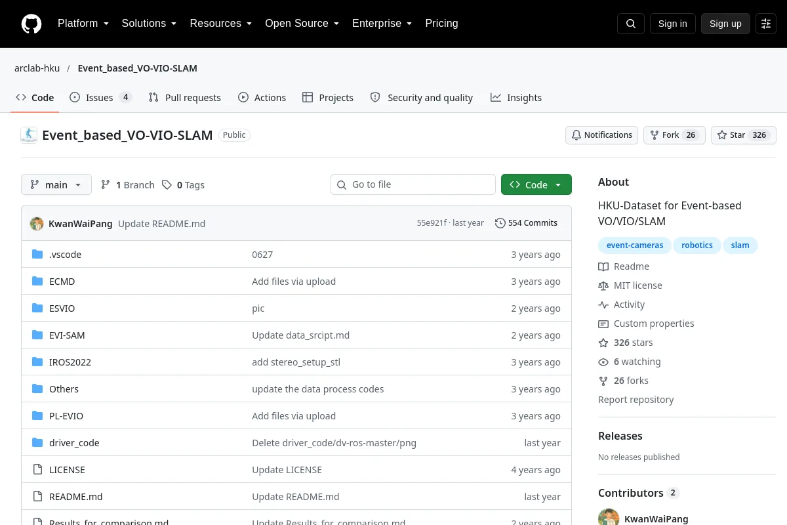Click the pulse icon beside Activity
The width and height of the screenshot is (787, 525).
coord(603,304)
